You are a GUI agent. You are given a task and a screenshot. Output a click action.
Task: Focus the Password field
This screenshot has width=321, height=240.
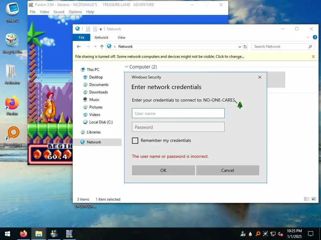click(178, 127)
